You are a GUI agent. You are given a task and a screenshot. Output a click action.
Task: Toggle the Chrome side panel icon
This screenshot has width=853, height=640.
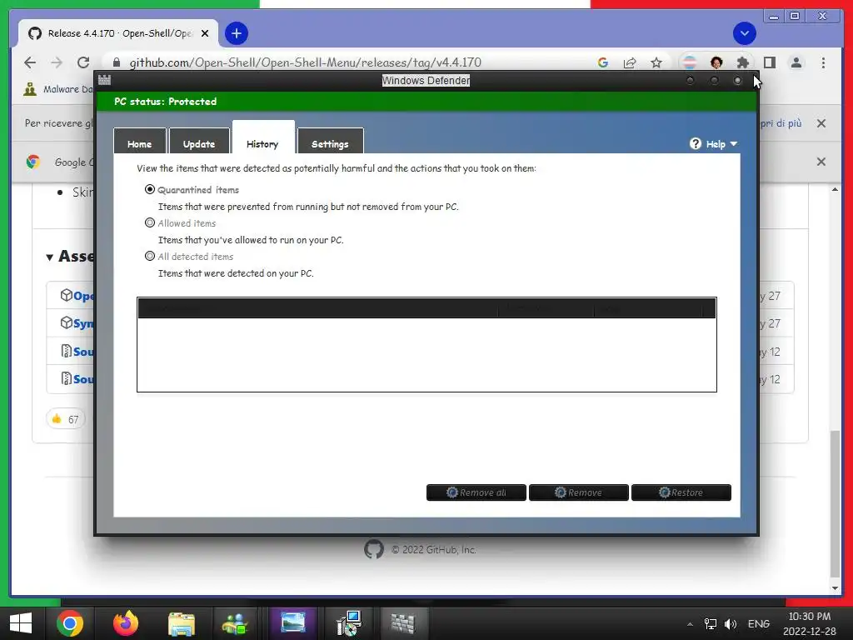769,62
